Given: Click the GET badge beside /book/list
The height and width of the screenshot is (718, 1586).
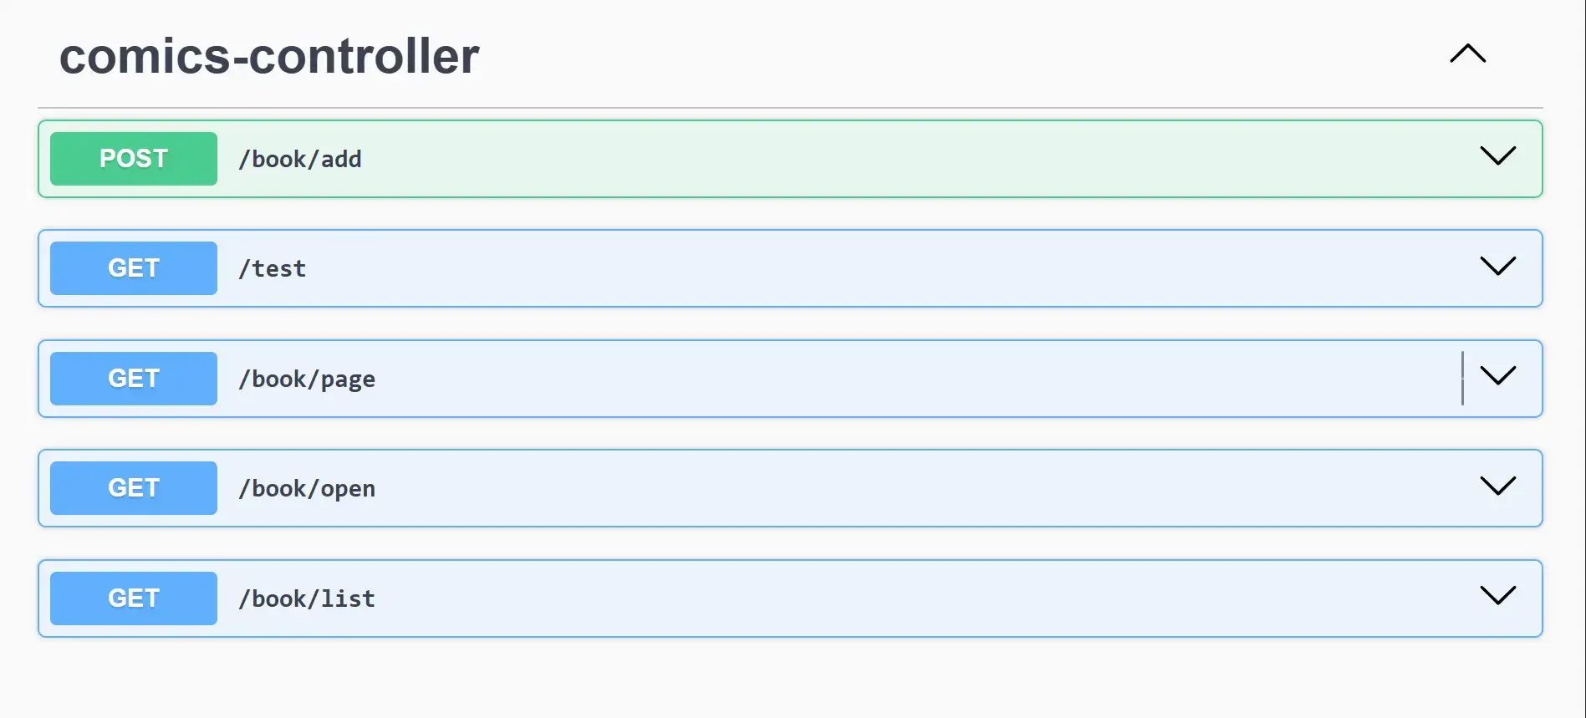Looking at the screenshot, I should click(x=134, y=598).
